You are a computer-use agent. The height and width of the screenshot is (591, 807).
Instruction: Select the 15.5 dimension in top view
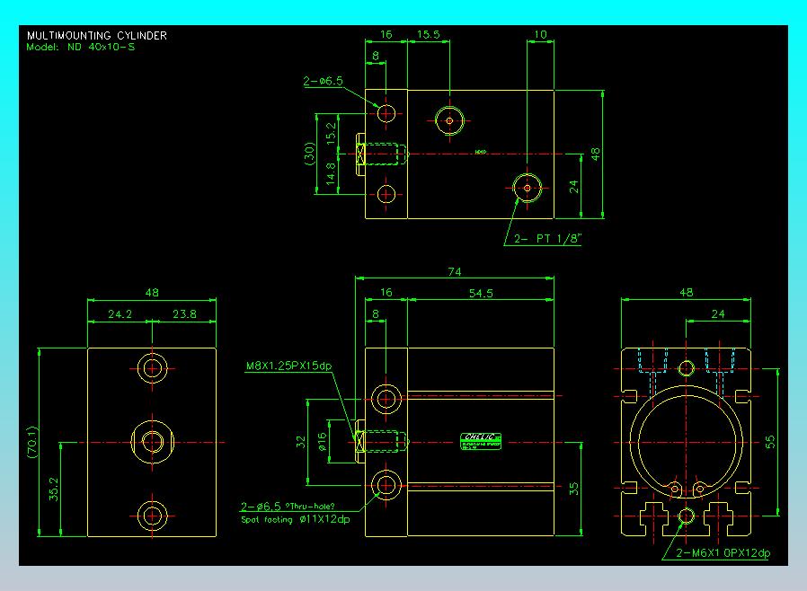point(428,34)
